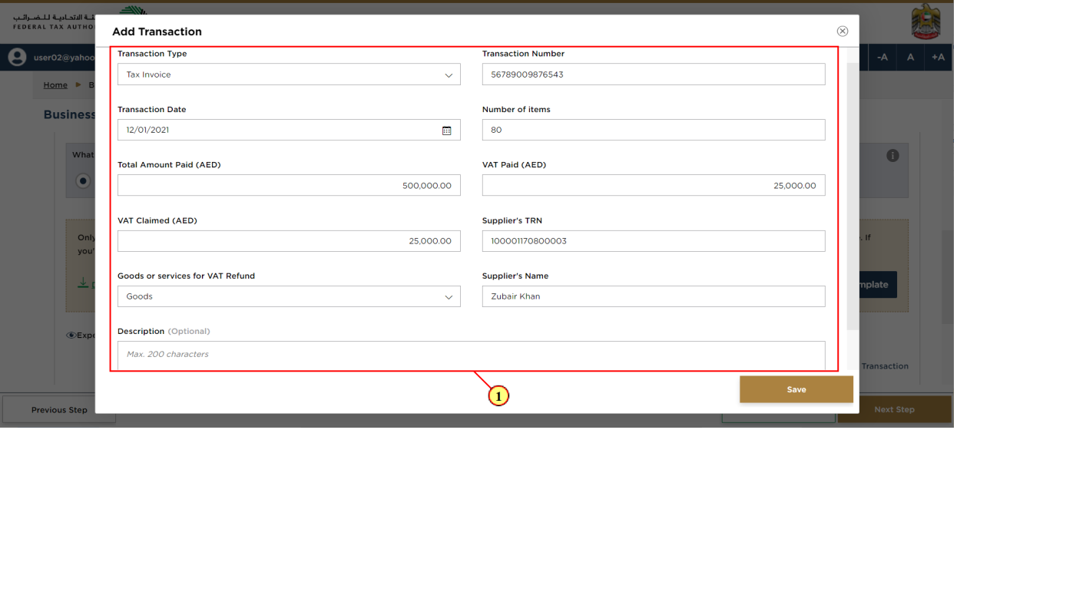Decrease font size with -A button
The image size is (1086, 615).
[882, 58]
